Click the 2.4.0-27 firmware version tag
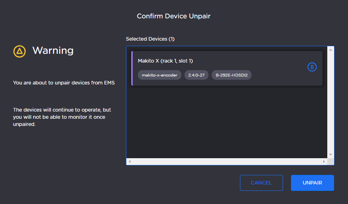The width and height of the screenshot is (348, 204). [196, 75]
